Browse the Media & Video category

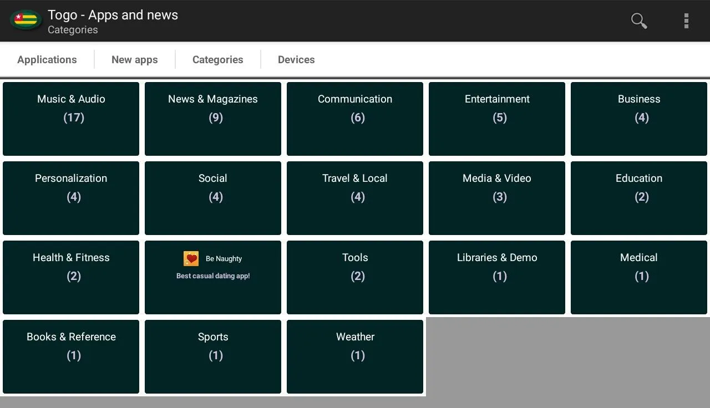click(x=497, y=198)
